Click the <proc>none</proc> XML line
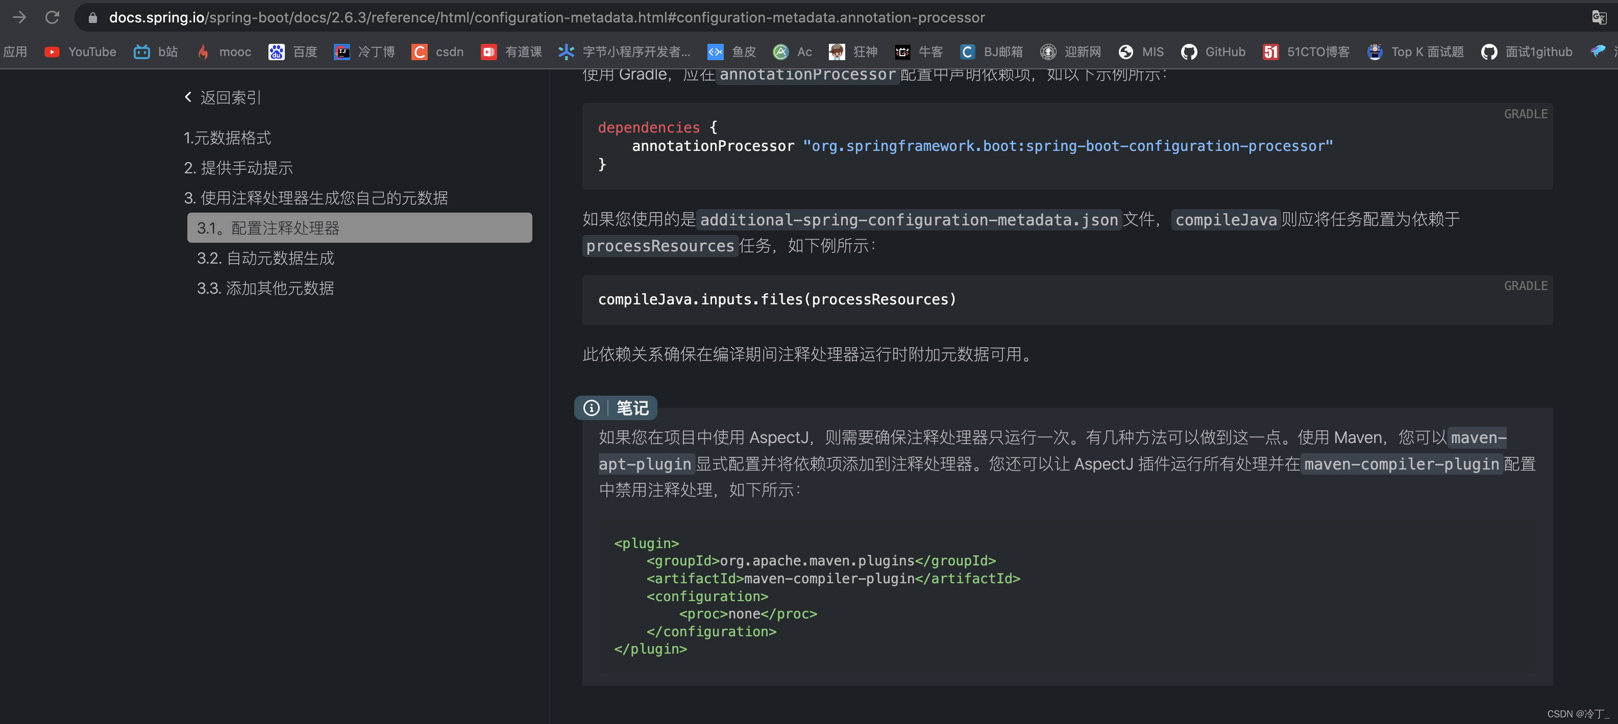Viewport: 1618px width, 724px height. pos(748,614)
